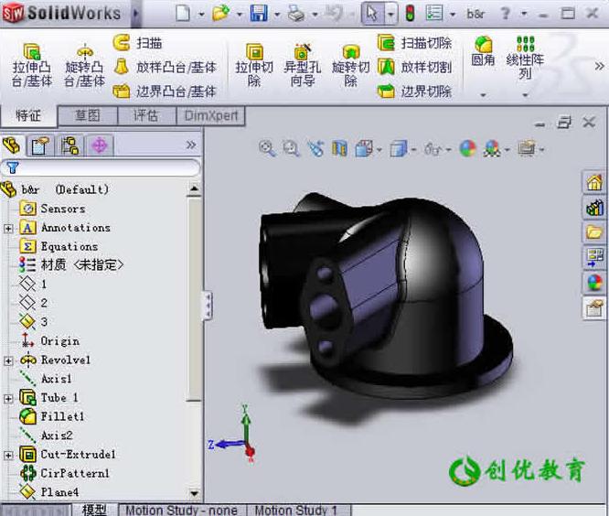Click Zoom to Area magnifier icon
This screenshot has height=516, width=609.
[x=291, y=149]
